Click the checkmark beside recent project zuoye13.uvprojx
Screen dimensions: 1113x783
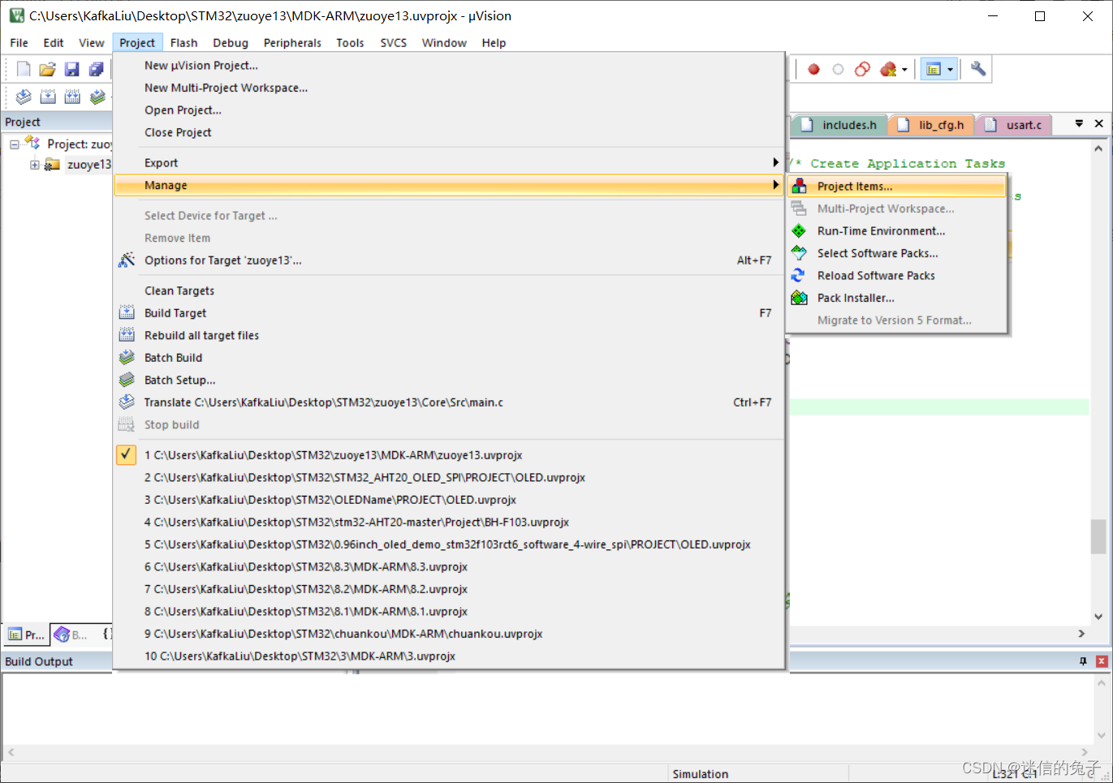[x=126, y=454]
